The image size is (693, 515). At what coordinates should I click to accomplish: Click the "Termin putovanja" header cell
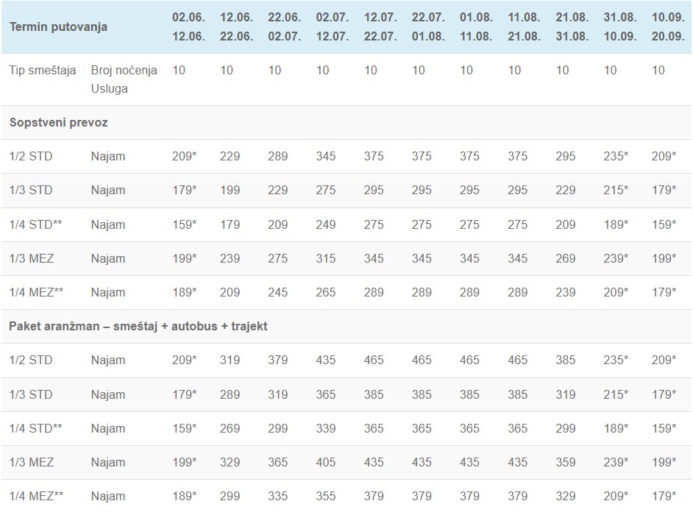tap(58, 26)
